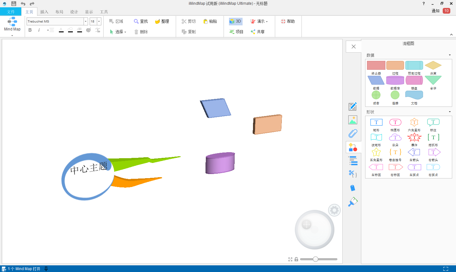
Task: Switch to the 插入 ribbon tab
Action: (44, 12)
